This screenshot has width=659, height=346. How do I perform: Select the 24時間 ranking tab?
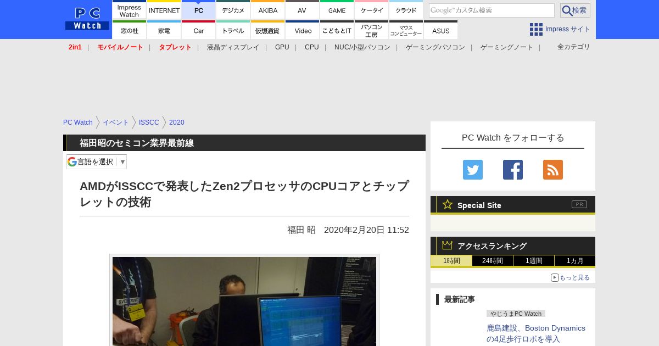(493, 261)
